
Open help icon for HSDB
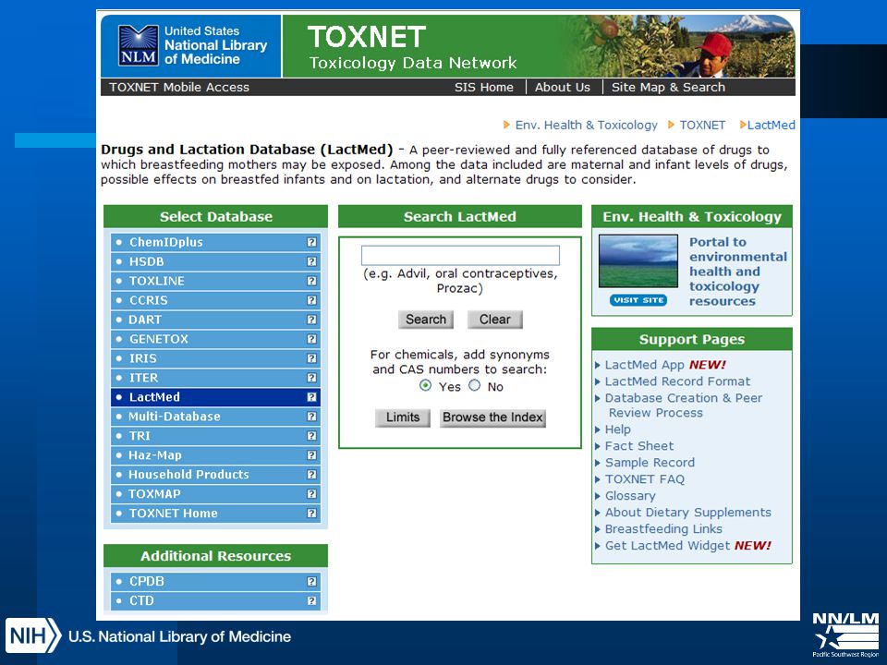[x=311, y=261]
